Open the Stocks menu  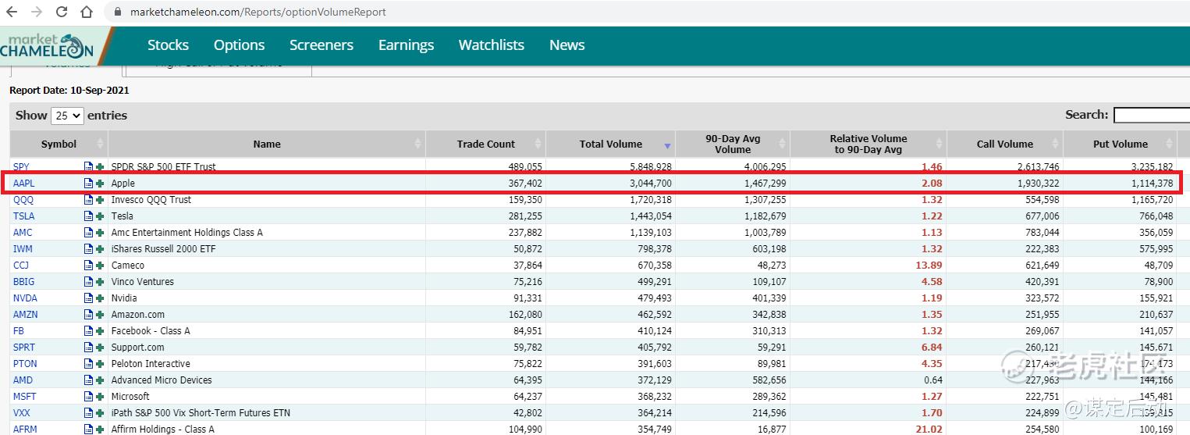click(168, 45)
